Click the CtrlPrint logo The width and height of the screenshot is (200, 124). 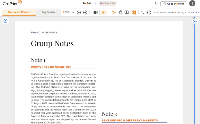(12, 3)
